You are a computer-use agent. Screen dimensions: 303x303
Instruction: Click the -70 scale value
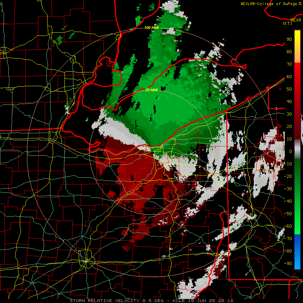tap(288, 239)
